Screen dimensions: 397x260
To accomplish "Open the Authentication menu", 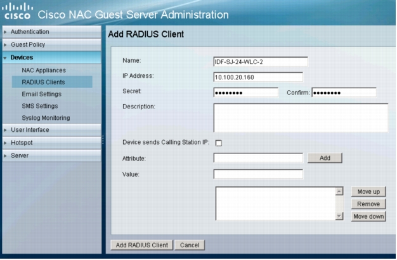I will (51, 32).
